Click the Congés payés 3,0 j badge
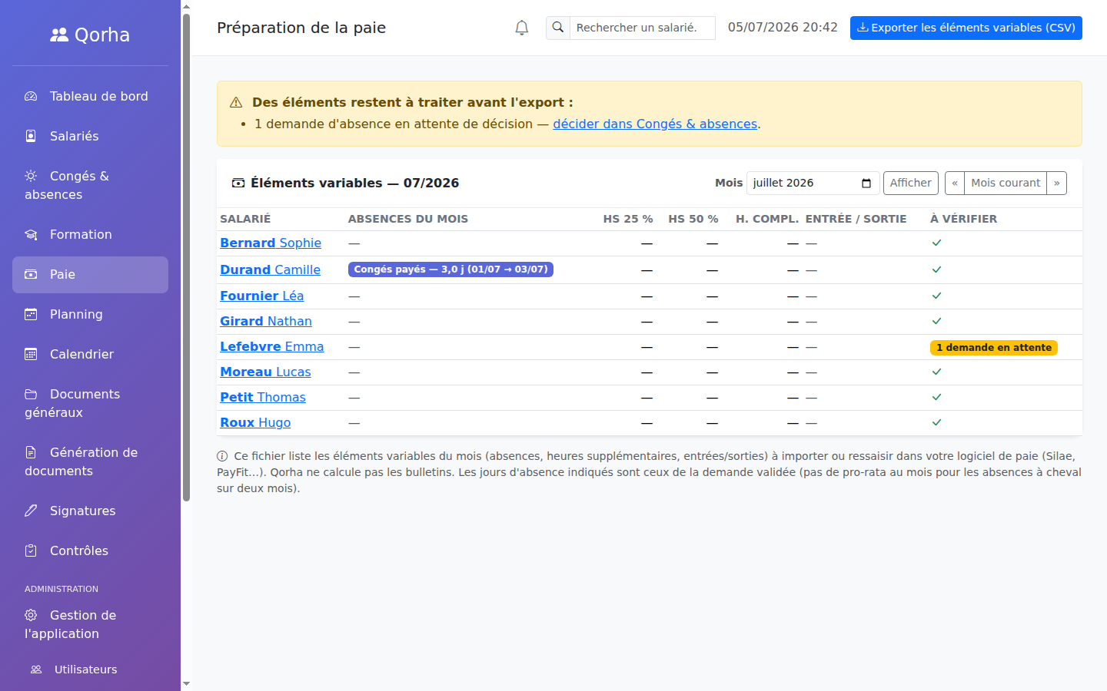Viewport: 1107px width, 691px height. click(x=450, y=269)
